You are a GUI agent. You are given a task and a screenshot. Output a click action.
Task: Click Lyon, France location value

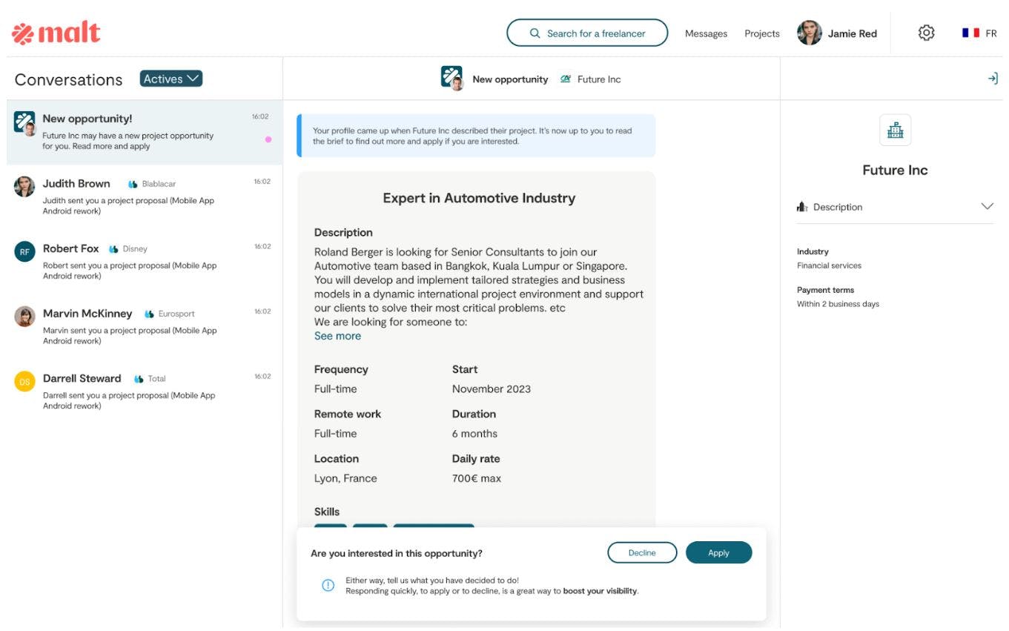[345, 478]
